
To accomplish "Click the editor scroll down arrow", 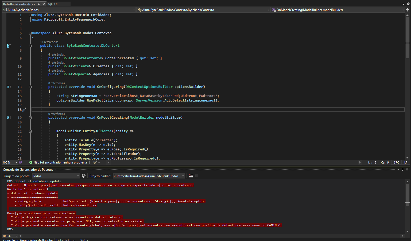I will tap(407, 158).
